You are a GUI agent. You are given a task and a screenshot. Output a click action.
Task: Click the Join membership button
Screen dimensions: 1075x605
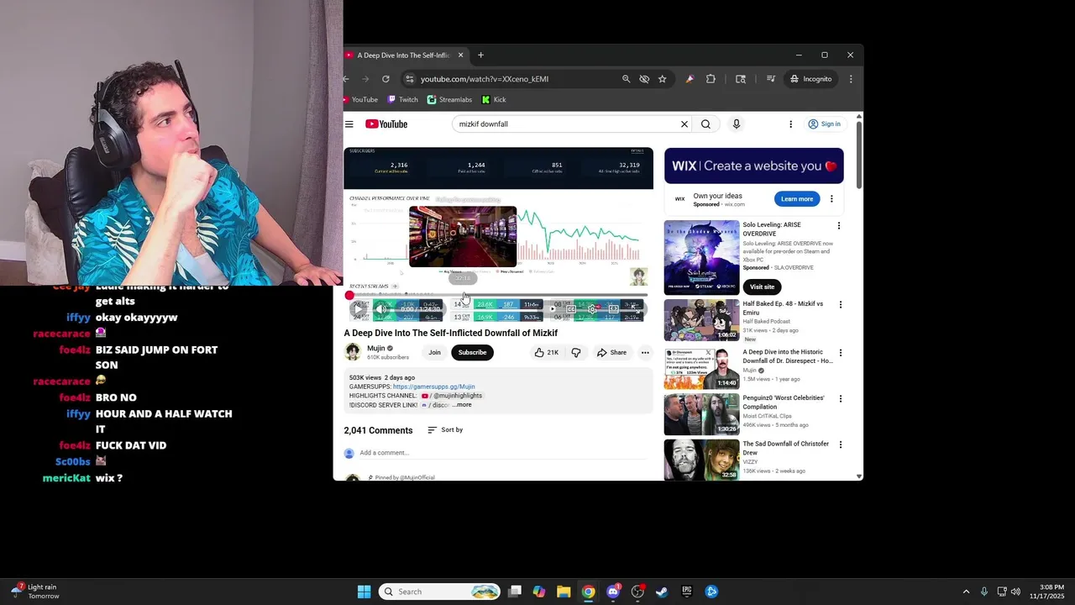434,352
